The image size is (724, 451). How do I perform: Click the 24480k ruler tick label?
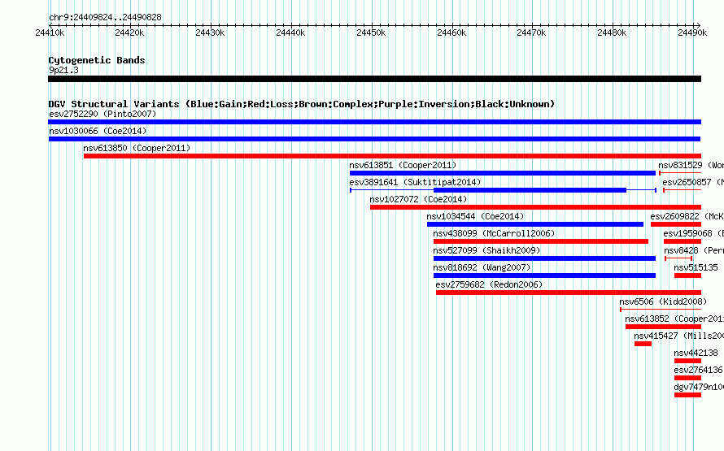click(x=612, y=33)
